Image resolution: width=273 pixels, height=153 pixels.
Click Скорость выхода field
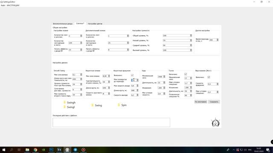(x=135, y=95)
